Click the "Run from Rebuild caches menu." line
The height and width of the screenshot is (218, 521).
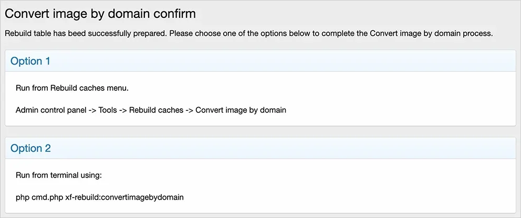point(72,88)
